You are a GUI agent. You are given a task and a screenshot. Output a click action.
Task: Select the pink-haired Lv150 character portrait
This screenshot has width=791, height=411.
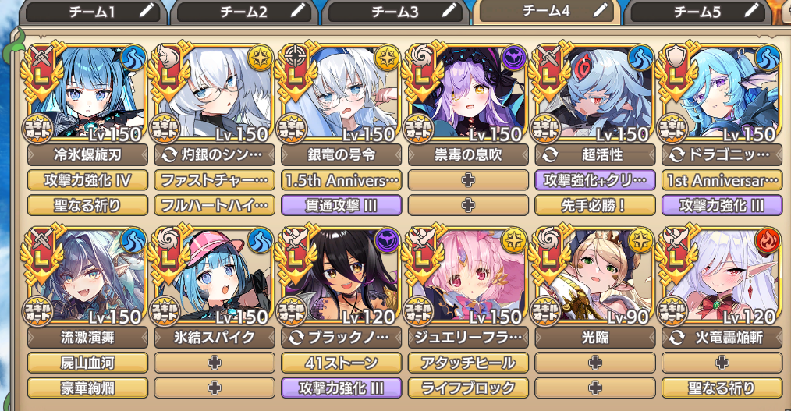click(x=468, y=275)
